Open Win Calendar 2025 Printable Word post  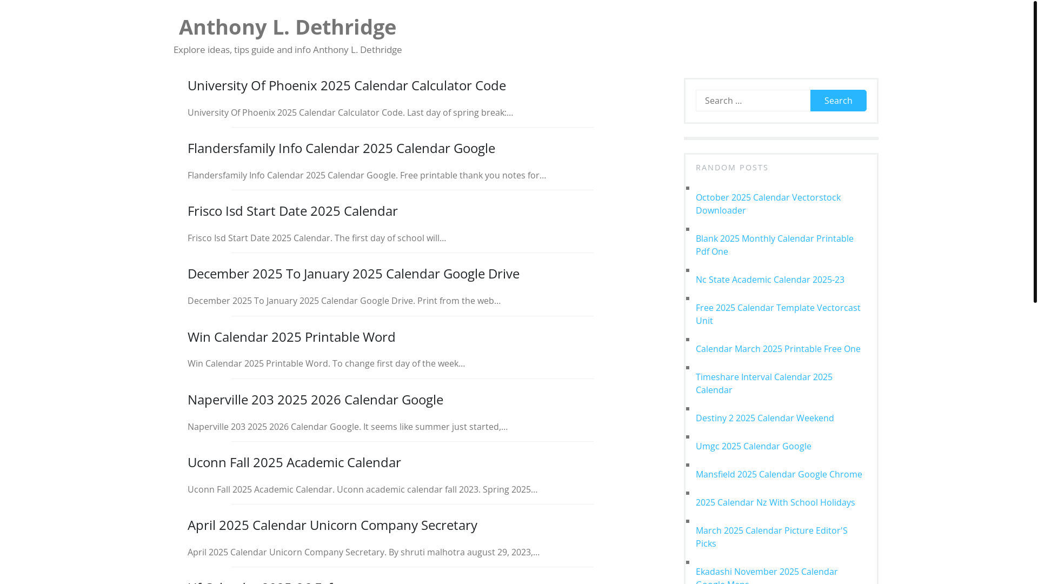click(291, 337)
